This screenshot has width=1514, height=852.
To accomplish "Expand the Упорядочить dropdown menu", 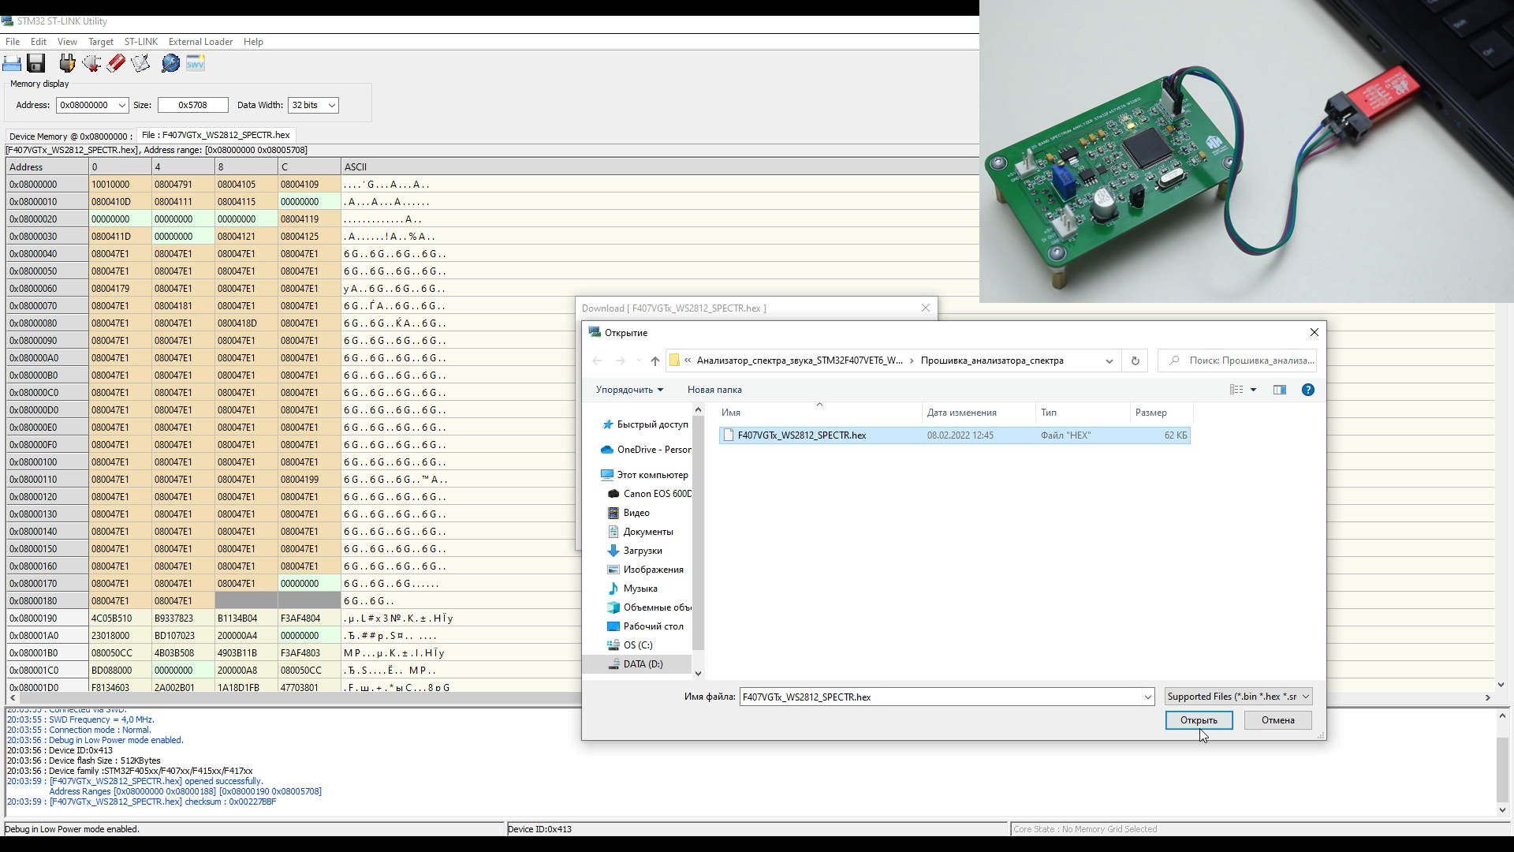I will [x=629, y=390].
